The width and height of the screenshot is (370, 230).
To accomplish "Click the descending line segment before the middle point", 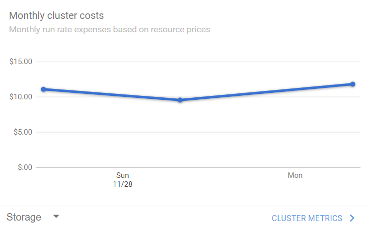I will coord(112,95).
